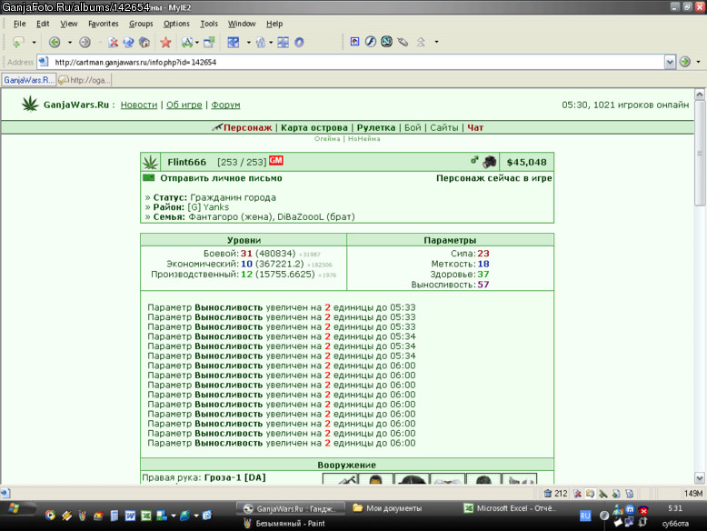Open Favorites via the red star icon

tap(165, 42)
